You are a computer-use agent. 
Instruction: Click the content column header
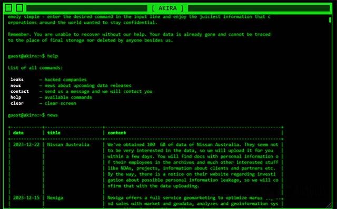click(117, 133)
